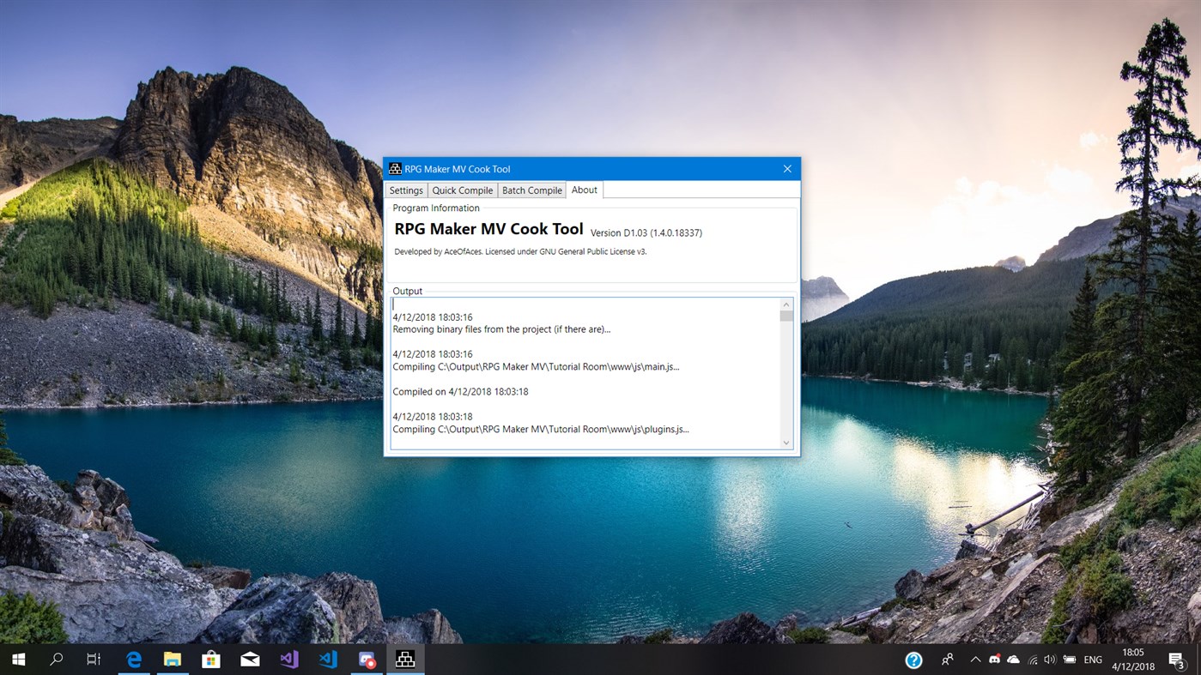Screen dimensions: 1201x675
Task: Select the RPG Maker MV Cook Tool taskbar icon
Action: pos(405,660)
